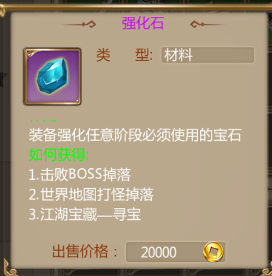Image resolution: width=272 pixels, height=276 pixels.
Task: Click the blue 强化石 gem item icon
Action: [x=52, y=75]
